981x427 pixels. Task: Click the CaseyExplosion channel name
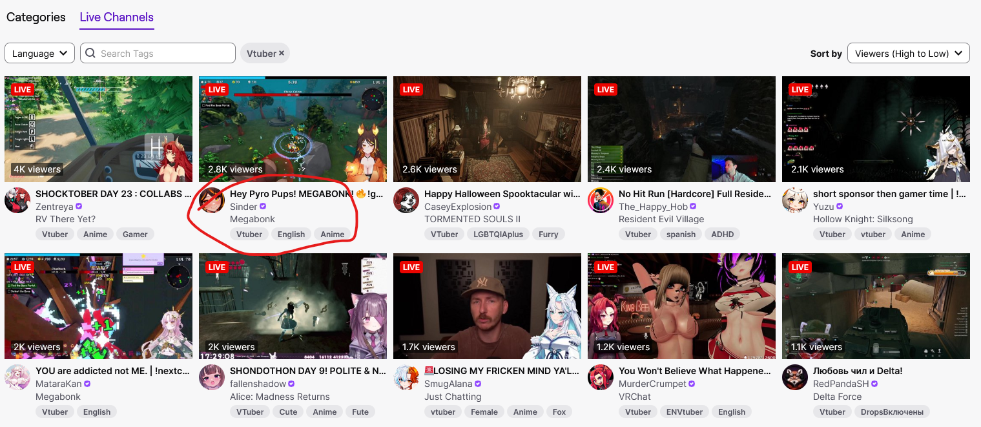458,207
